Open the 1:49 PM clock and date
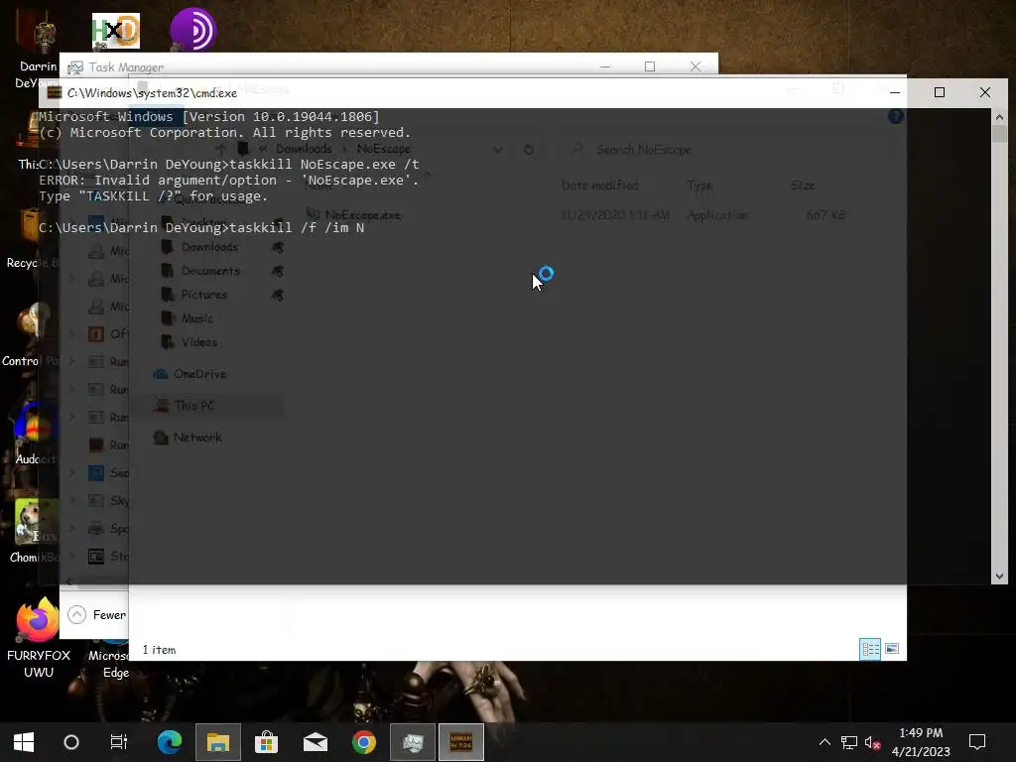The width and height of the screenshot is (1016, 762). [921, 742]
